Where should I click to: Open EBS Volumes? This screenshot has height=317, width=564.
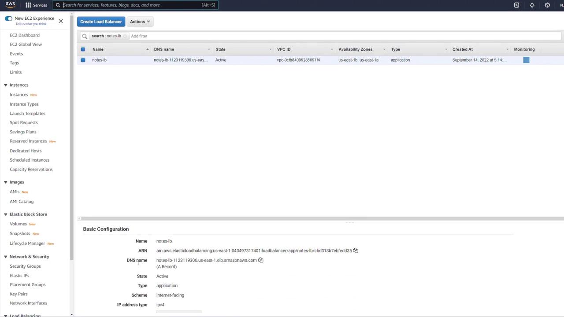(x=19, y=224)
